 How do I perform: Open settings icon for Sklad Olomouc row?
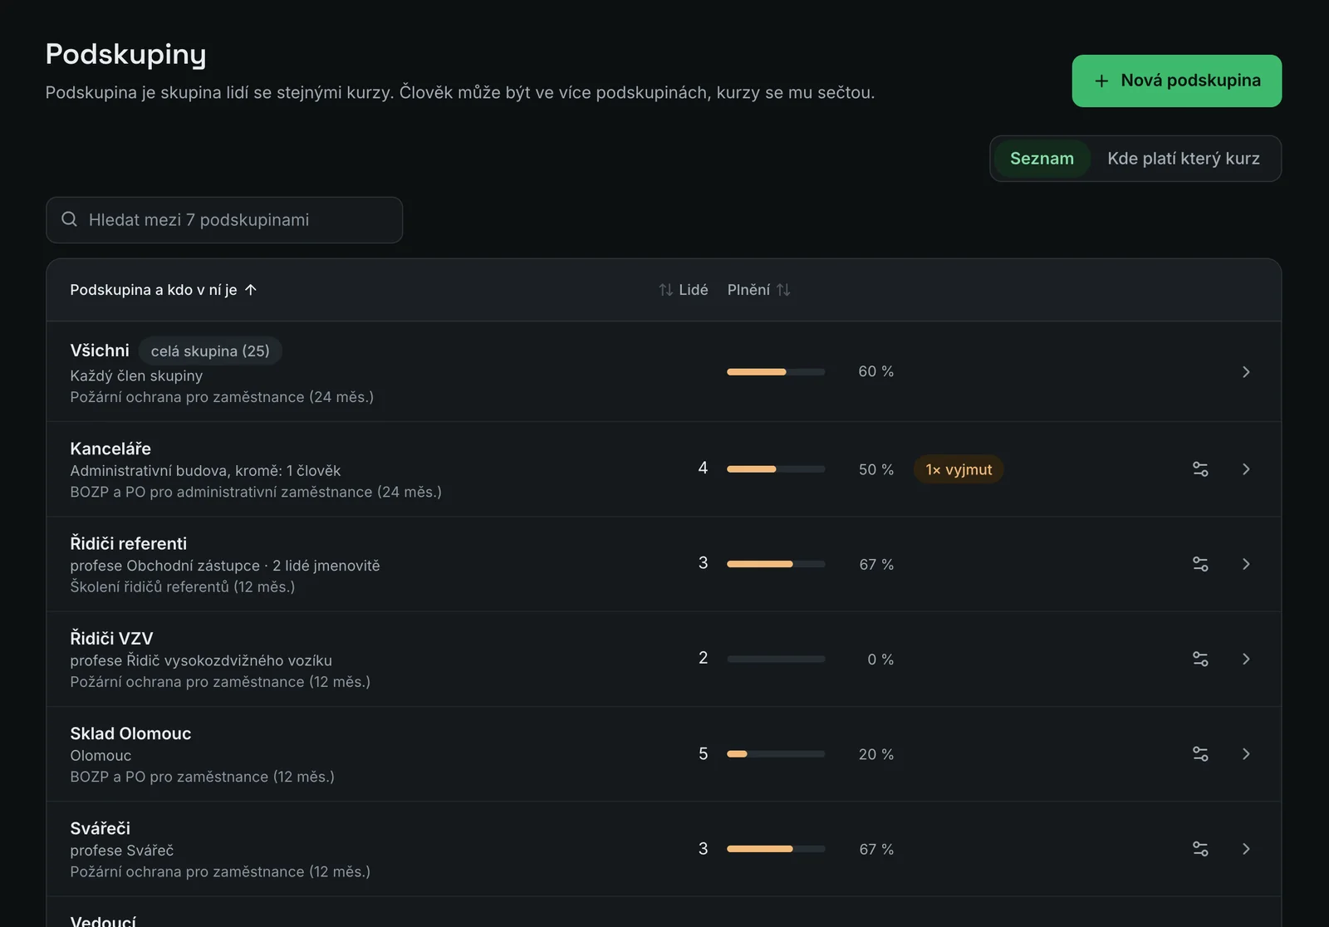pyautogui.click(x=1200, y=754)
